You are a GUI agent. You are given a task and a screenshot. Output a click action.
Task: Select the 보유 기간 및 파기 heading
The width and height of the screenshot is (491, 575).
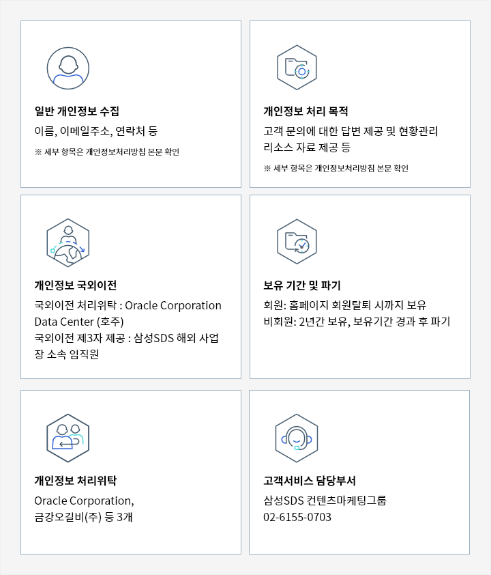pyautogui.click(x=302, y=285)
